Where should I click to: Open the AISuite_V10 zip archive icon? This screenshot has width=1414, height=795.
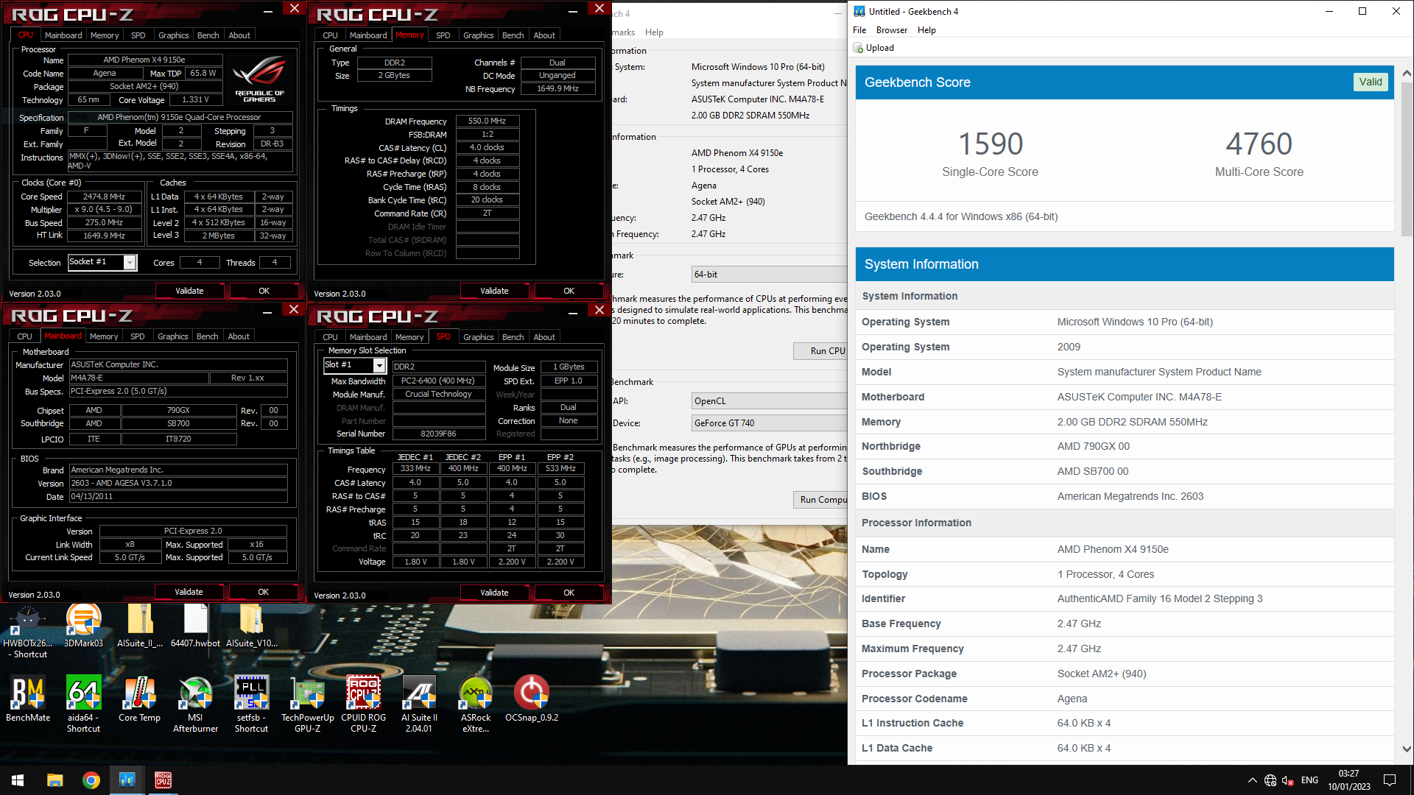[x=252, y=626]
